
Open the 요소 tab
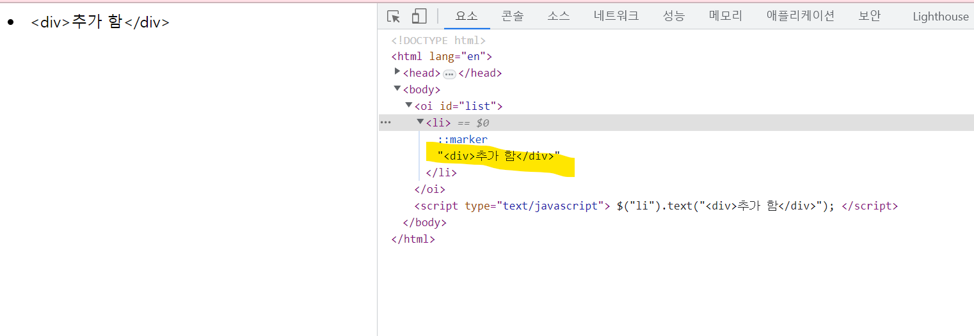(x=467, y=16)
